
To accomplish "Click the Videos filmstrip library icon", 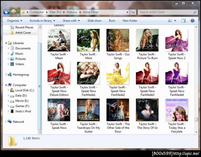I will tap(12, 64).
